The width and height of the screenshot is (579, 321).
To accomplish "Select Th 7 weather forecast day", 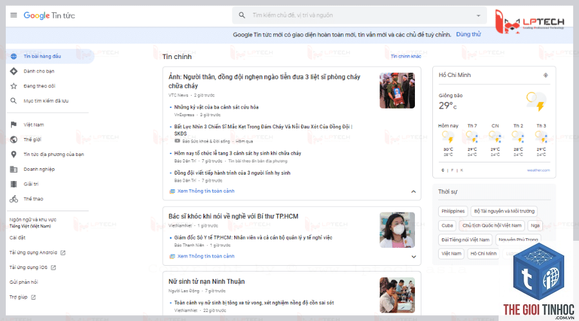I will click(x=472, y=141).
